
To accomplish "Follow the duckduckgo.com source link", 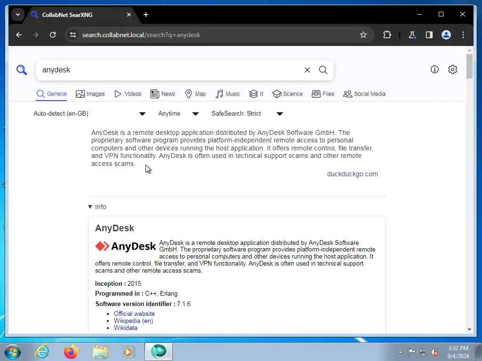I will coord(352,174).
